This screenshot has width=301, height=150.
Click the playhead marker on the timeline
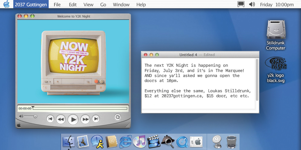33,107
